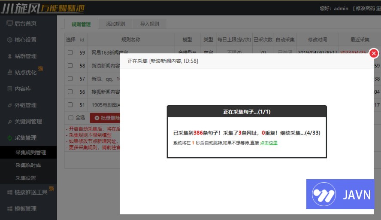Screen dimensions: 381x220
Task: Click the windows icon beside 模板管理
Action: click(x=10, y=208)
